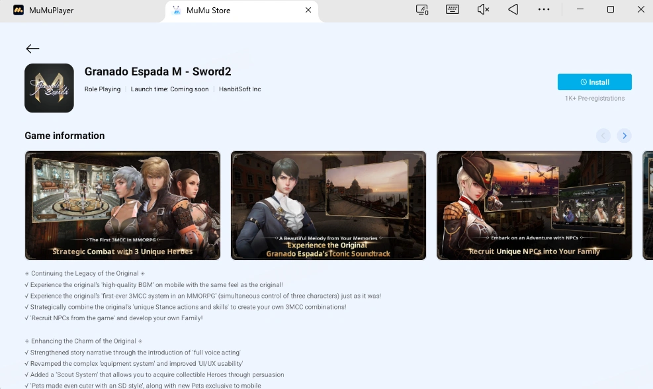This screenshot has height=389, width=653.
Task: Show previous screenshots with left chevron
Action: click(x=603, y=136)
